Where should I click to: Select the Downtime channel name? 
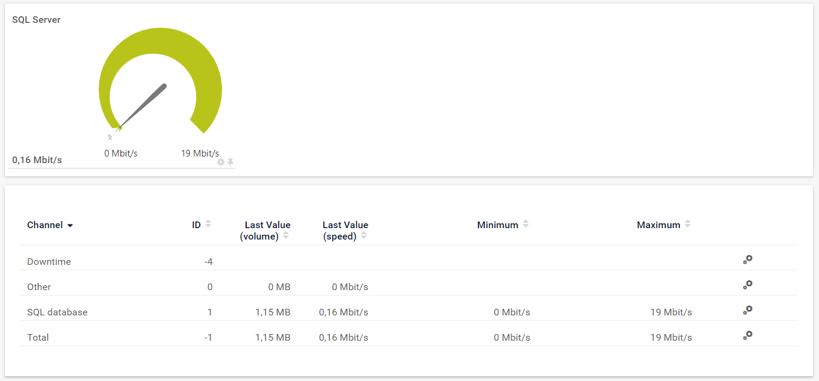[x=49, y=262]
